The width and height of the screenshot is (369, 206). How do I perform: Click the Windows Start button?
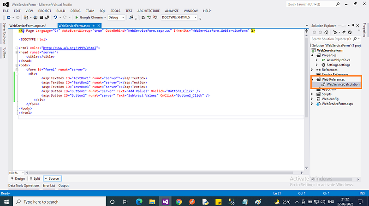pyautogui.click(x=6, y=201)
